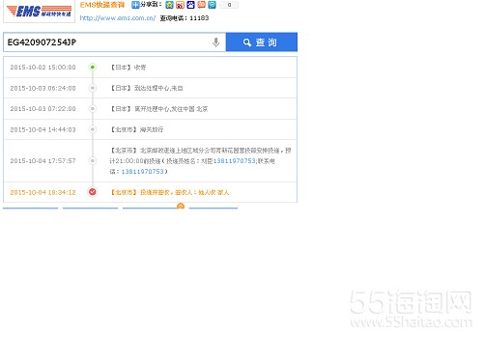Share via the red Weibo icon
The height and width of the screenshot is (362, 483).
point(180,5)
